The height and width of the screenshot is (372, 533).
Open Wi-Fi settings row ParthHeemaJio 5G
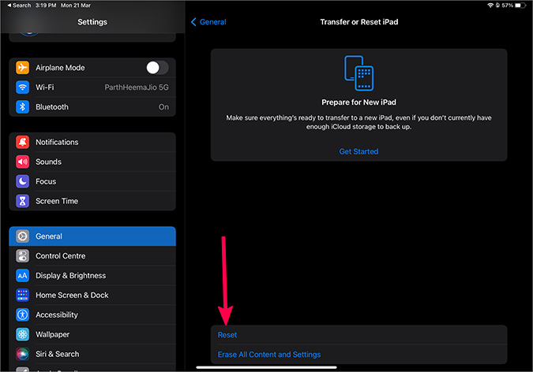(92, 87)
